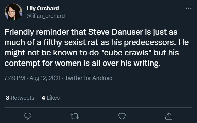Retweet this tweet using the arrows icon
Viewport: 197px width, 123px height.
tap(75, 116)
